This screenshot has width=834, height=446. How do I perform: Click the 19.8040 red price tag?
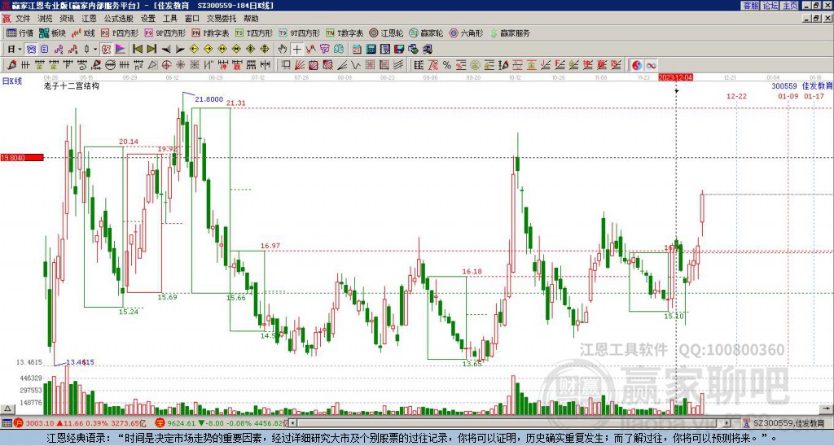coord(22,157)
